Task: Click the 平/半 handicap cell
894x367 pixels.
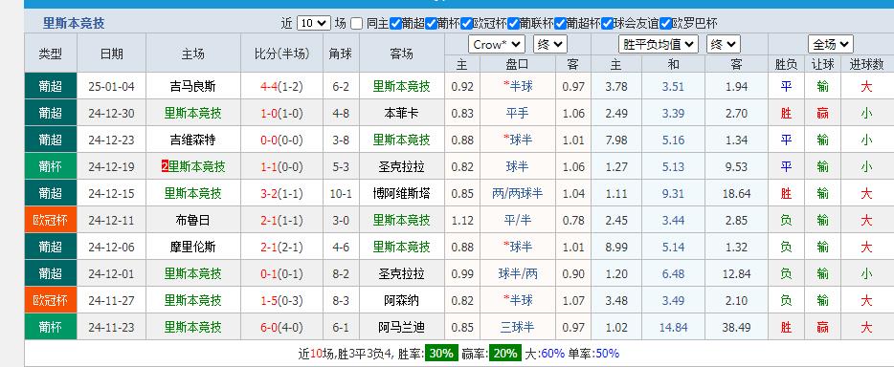Action: pos(517,220)
